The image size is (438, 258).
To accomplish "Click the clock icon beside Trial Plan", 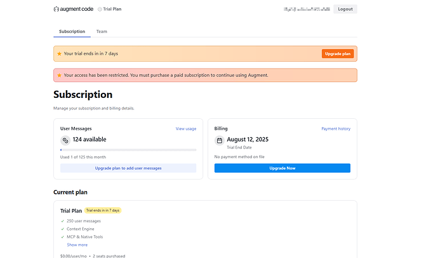I will click(100, 10).
